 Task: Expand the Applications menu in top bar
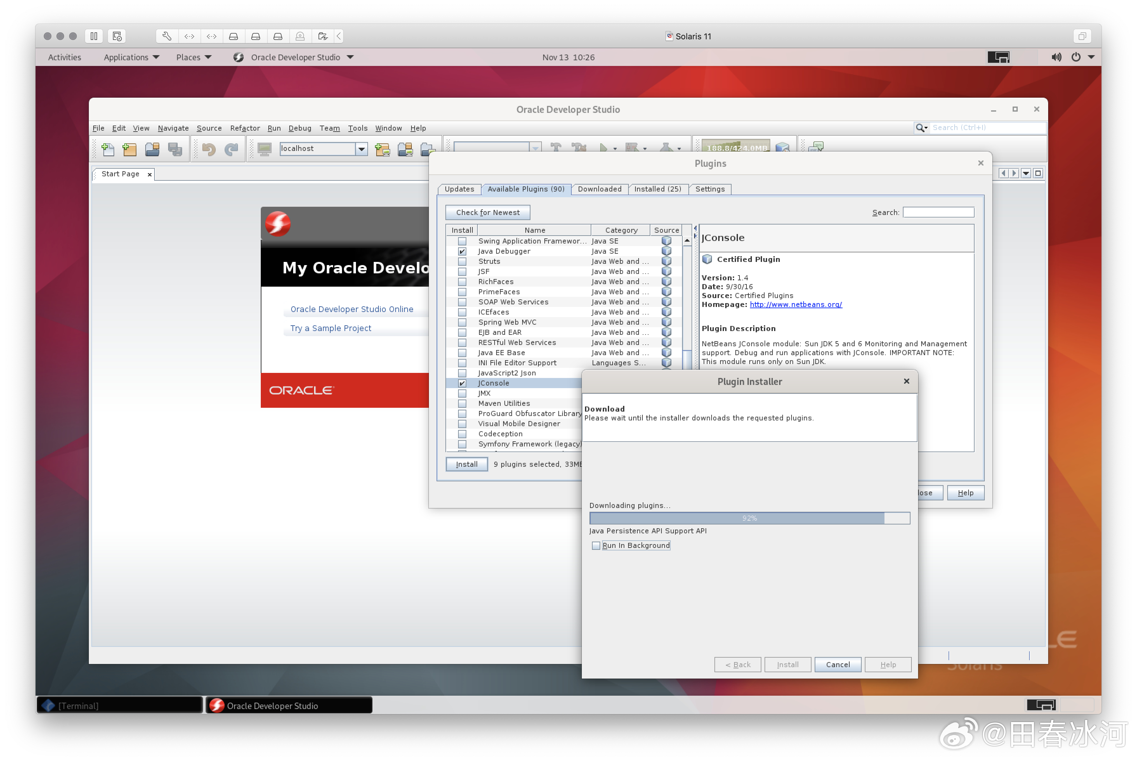131,57
